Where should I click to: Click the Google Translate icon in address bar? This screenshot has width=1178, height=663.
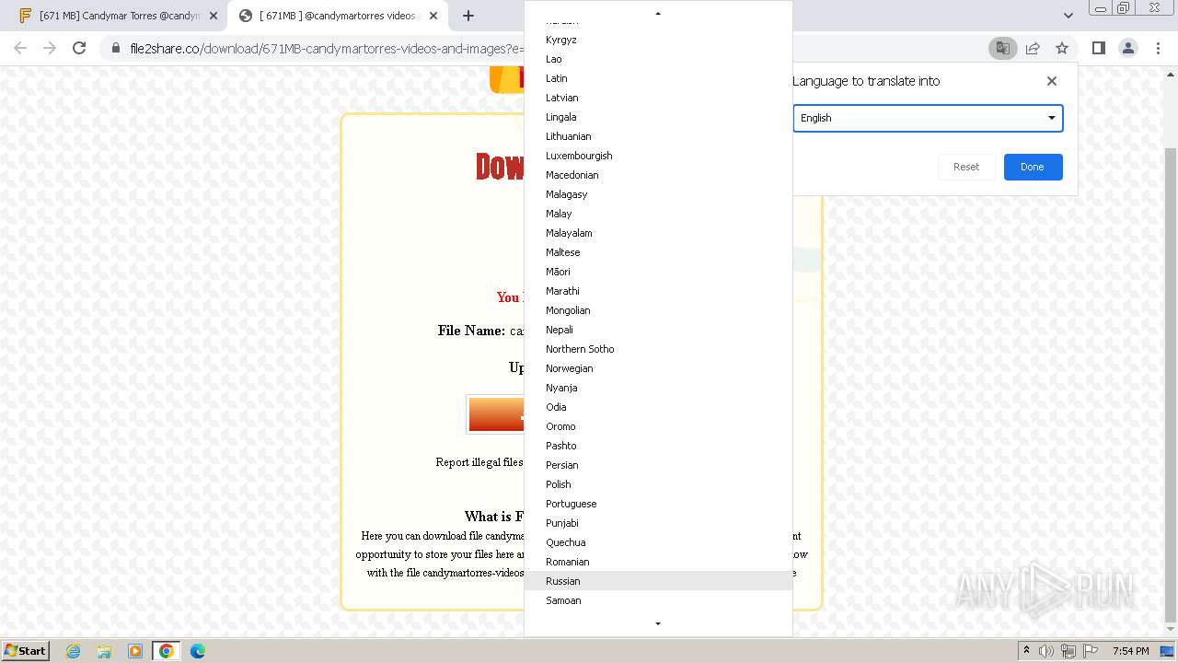click(x=1002, y=48)
